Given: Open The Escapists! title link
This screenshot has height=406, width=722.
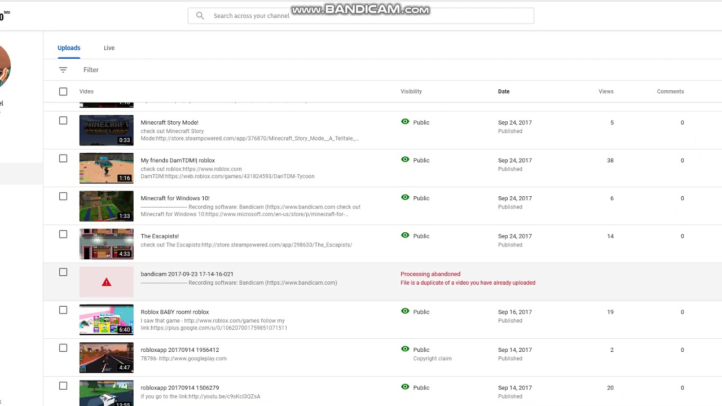Looking at the screenshot, I should click(160, 236).
